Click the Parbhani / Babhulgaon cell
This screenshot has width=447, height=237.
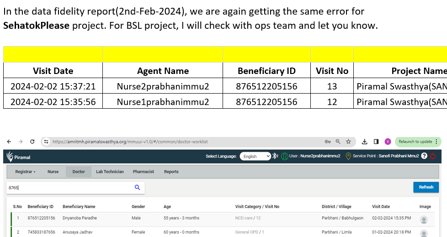[343, 218]
